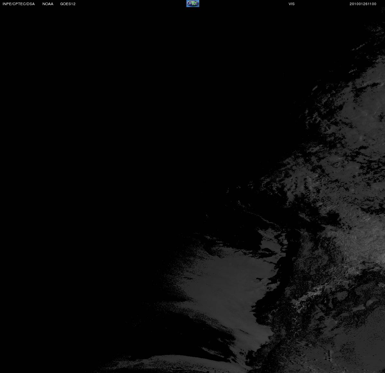Click the NOAA label in the header
This screenshot has width=385, height=373.
(x=48, y=4)
